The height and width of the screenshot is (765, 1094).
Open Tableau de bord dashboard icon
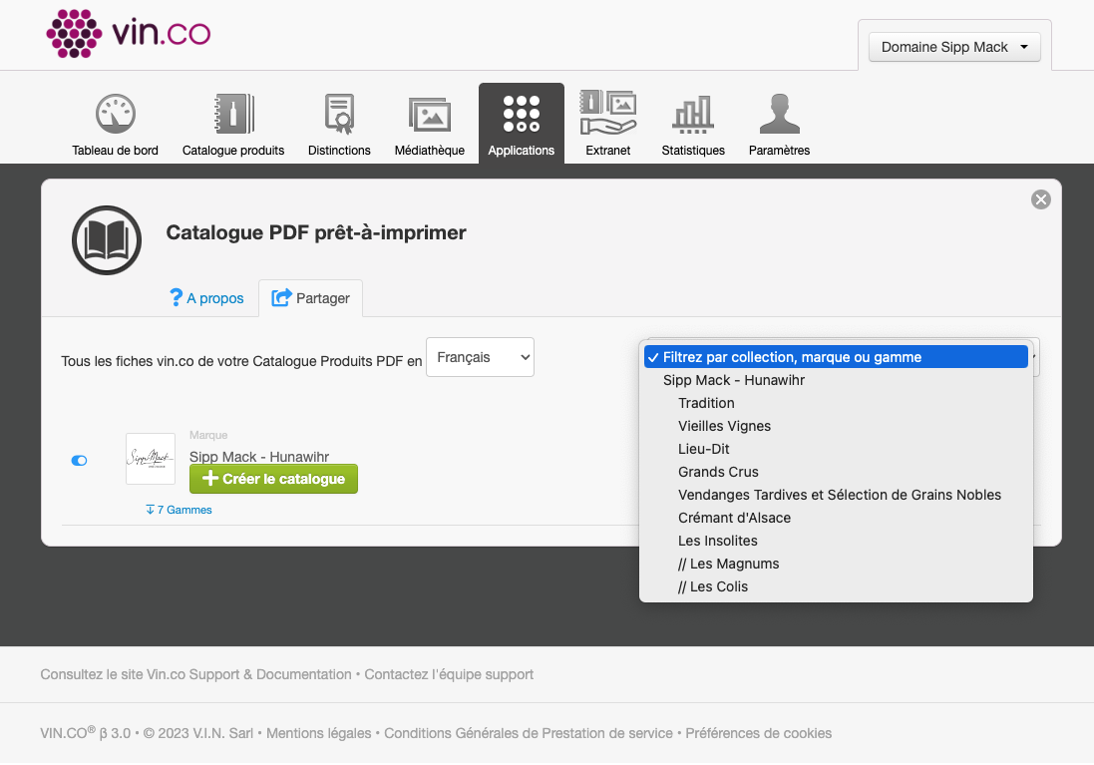pyautogui.click(x=115, y=113)
